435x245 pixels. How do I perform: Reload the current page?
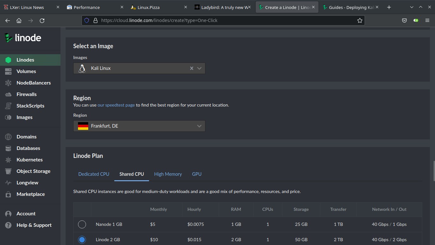click(x=42, y=20)
